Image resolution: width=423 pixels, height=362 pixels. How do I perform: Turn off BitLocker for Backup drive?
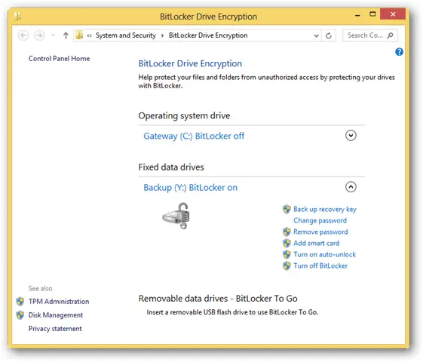click(x=320, y=265)
